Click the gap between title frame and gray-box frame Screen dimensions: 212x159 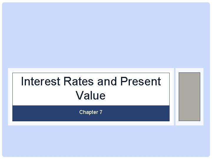[x=175, y=97]
